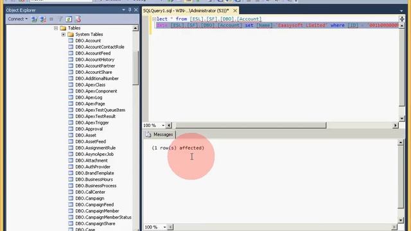
Task: Select DBO.Asset in the tree
Action: click(85, 135)
